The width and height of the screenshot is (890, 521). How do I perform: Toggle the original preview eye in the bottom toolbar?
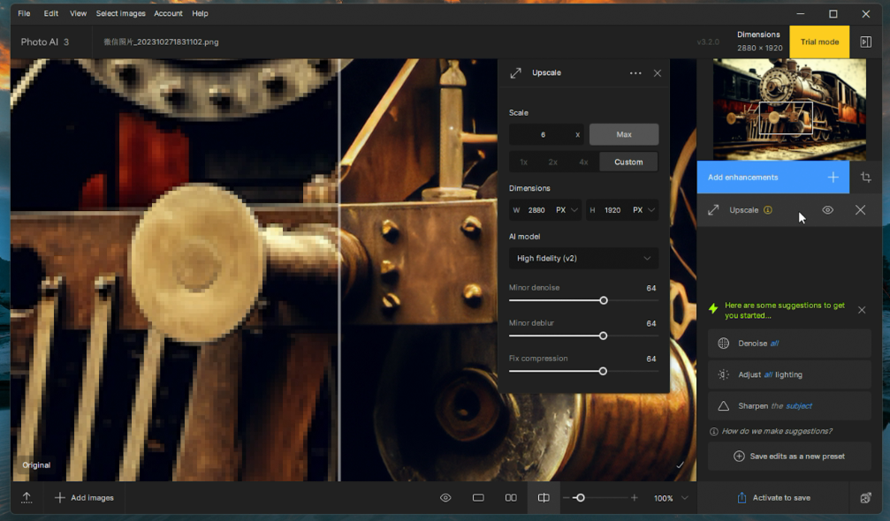pos(445,498)
